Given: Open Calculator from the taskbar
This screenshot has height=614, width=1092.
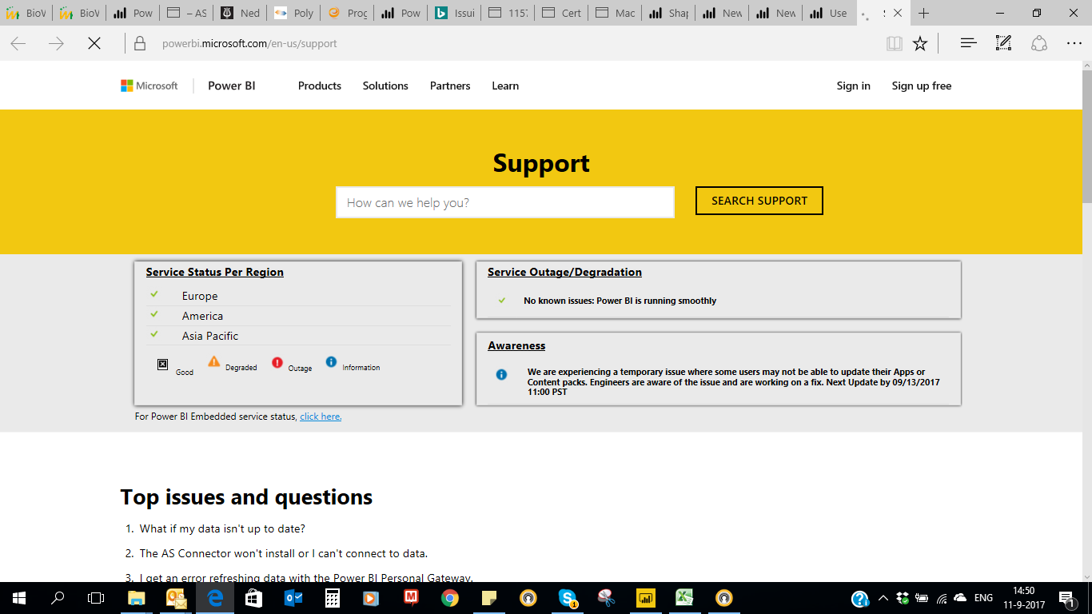Looking at the screenshot, I should coord(333,598).
